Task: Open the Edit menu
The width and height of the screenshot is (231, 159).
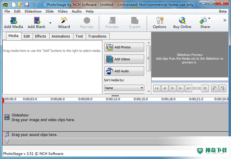Action: tap(17, 11)
